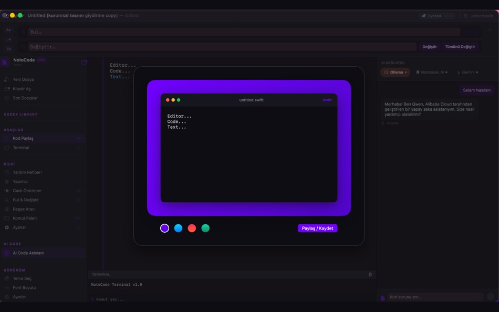Click the Tema Seç palette icon
499x312 pixels.
(x=7, y=278)
